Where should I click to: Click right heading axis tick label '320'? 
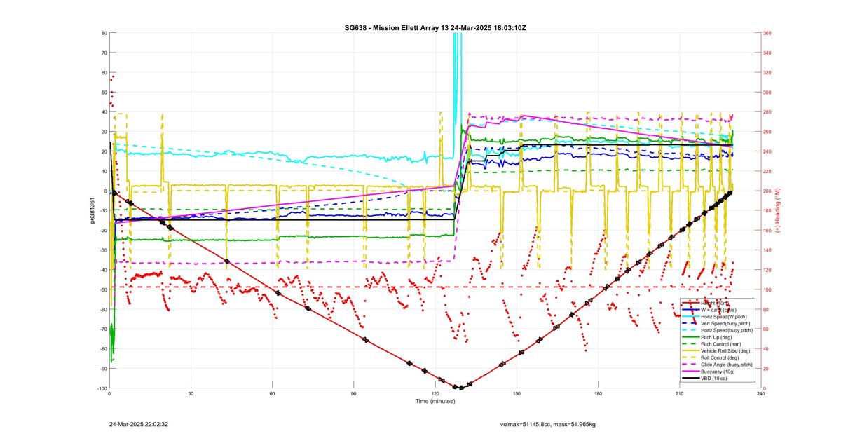click(x=768, y=72)
